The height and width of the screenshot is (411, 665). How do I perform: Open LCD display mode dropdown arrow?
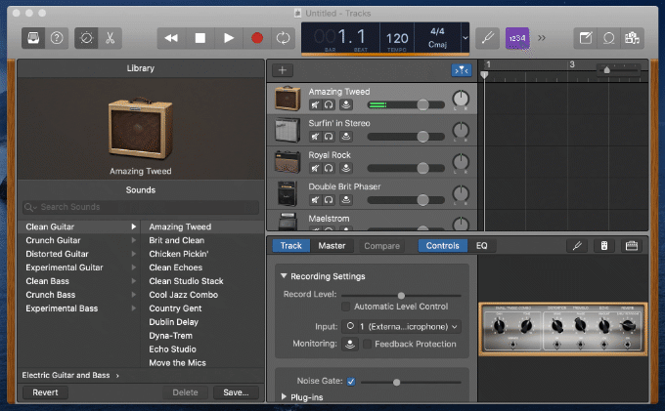click(465, 38)
